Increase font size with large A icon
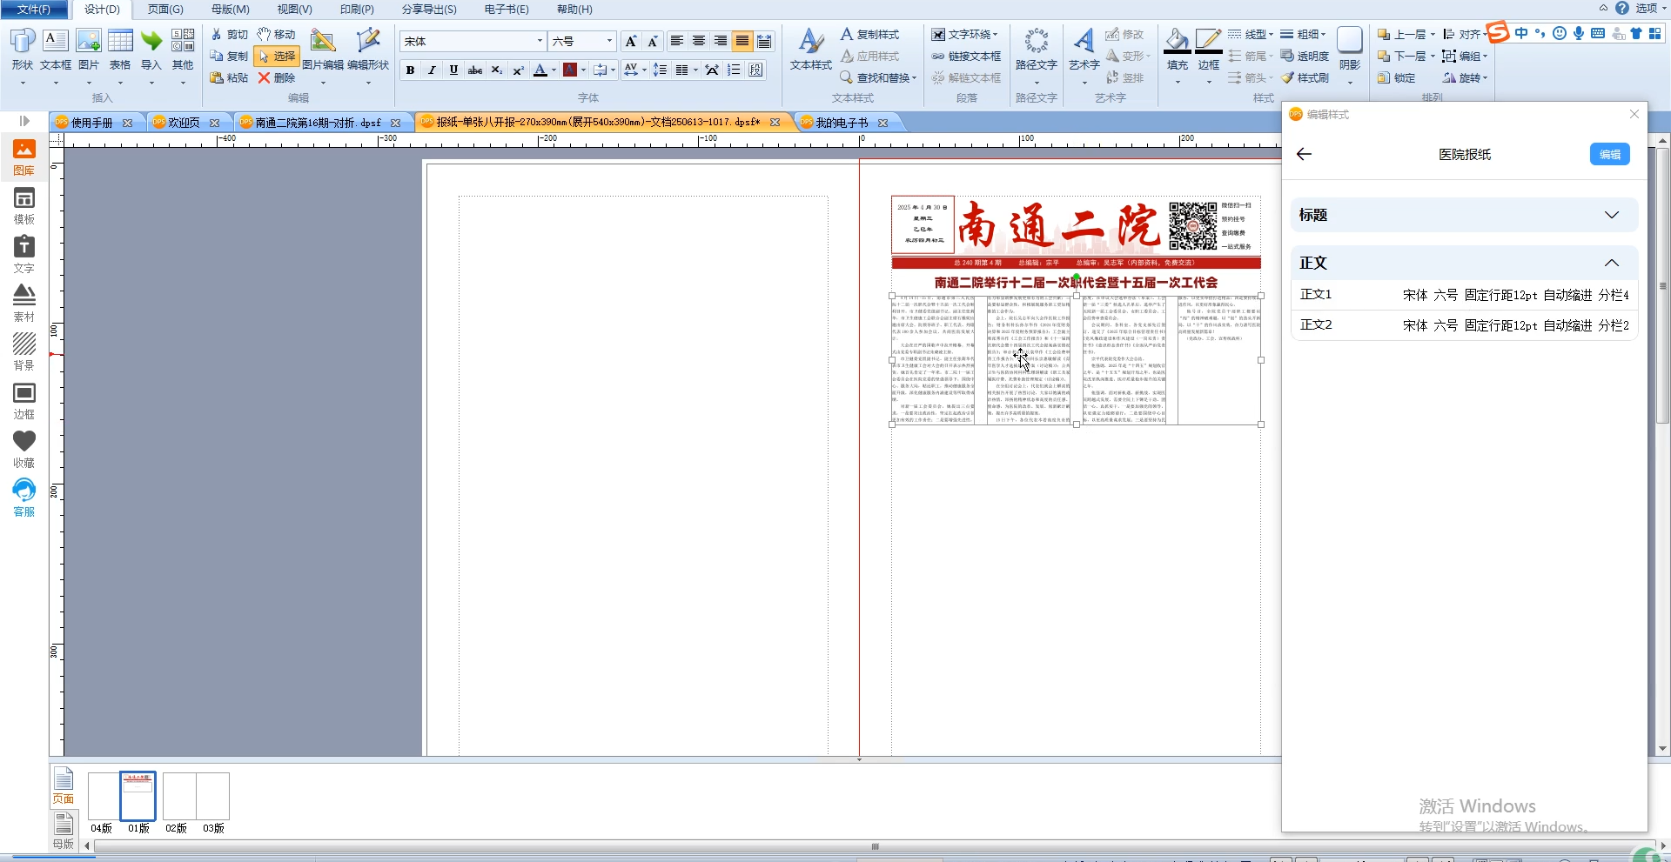The image size is (1671, 862). coord(631,42)
